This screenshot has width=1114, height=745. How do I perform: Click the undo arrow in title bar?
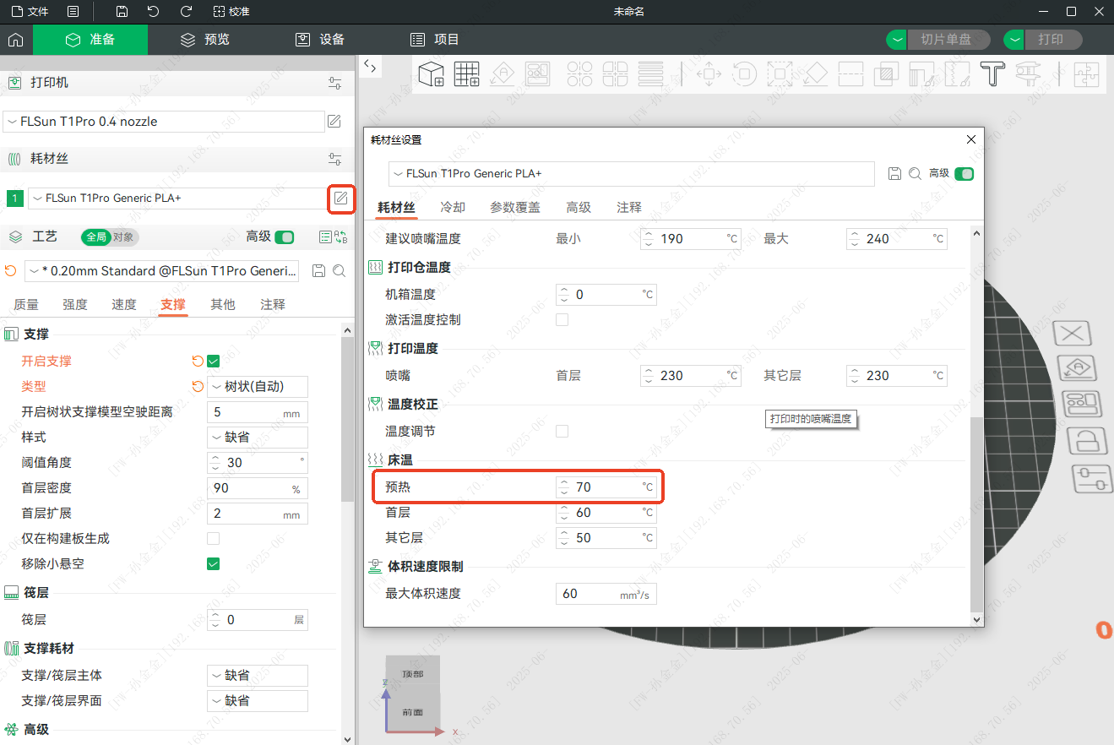coord(153,12)
